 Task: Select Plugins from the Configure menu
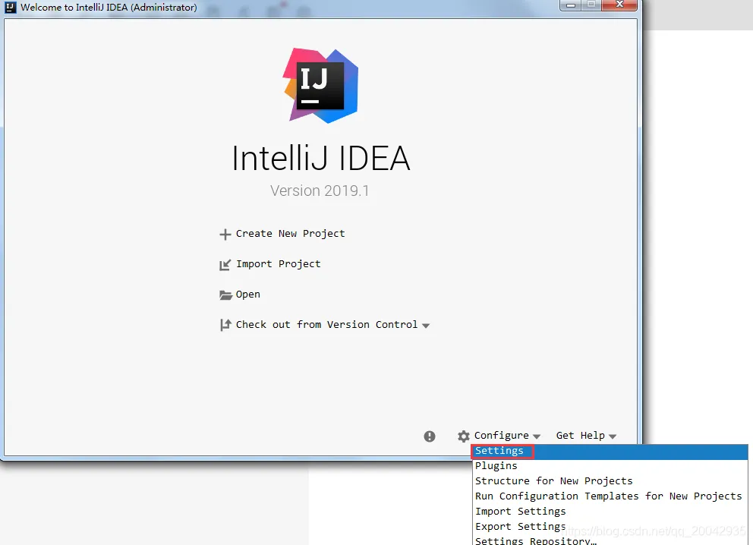[610, 466]
